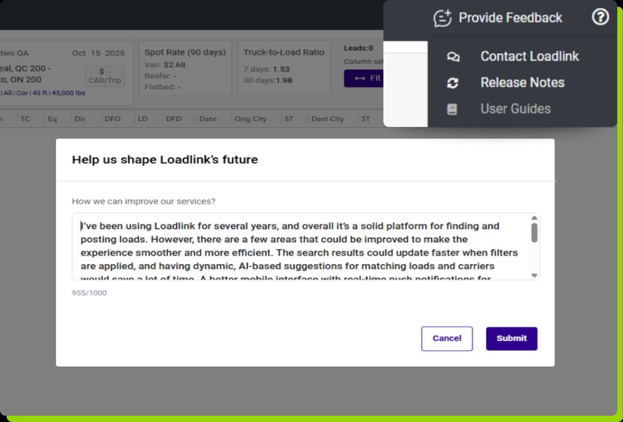Cancel the feedback dialog
Screen dimensions: 623x422
coord(446,339)
